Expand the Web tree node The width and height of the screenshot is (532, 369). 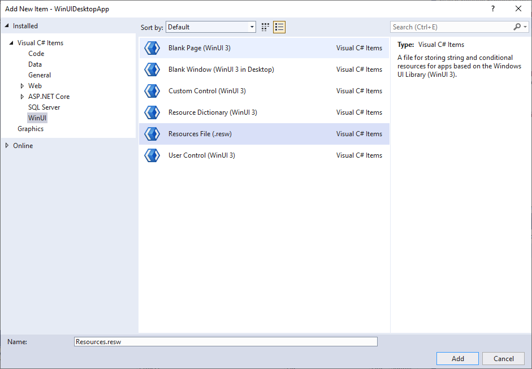21,85
